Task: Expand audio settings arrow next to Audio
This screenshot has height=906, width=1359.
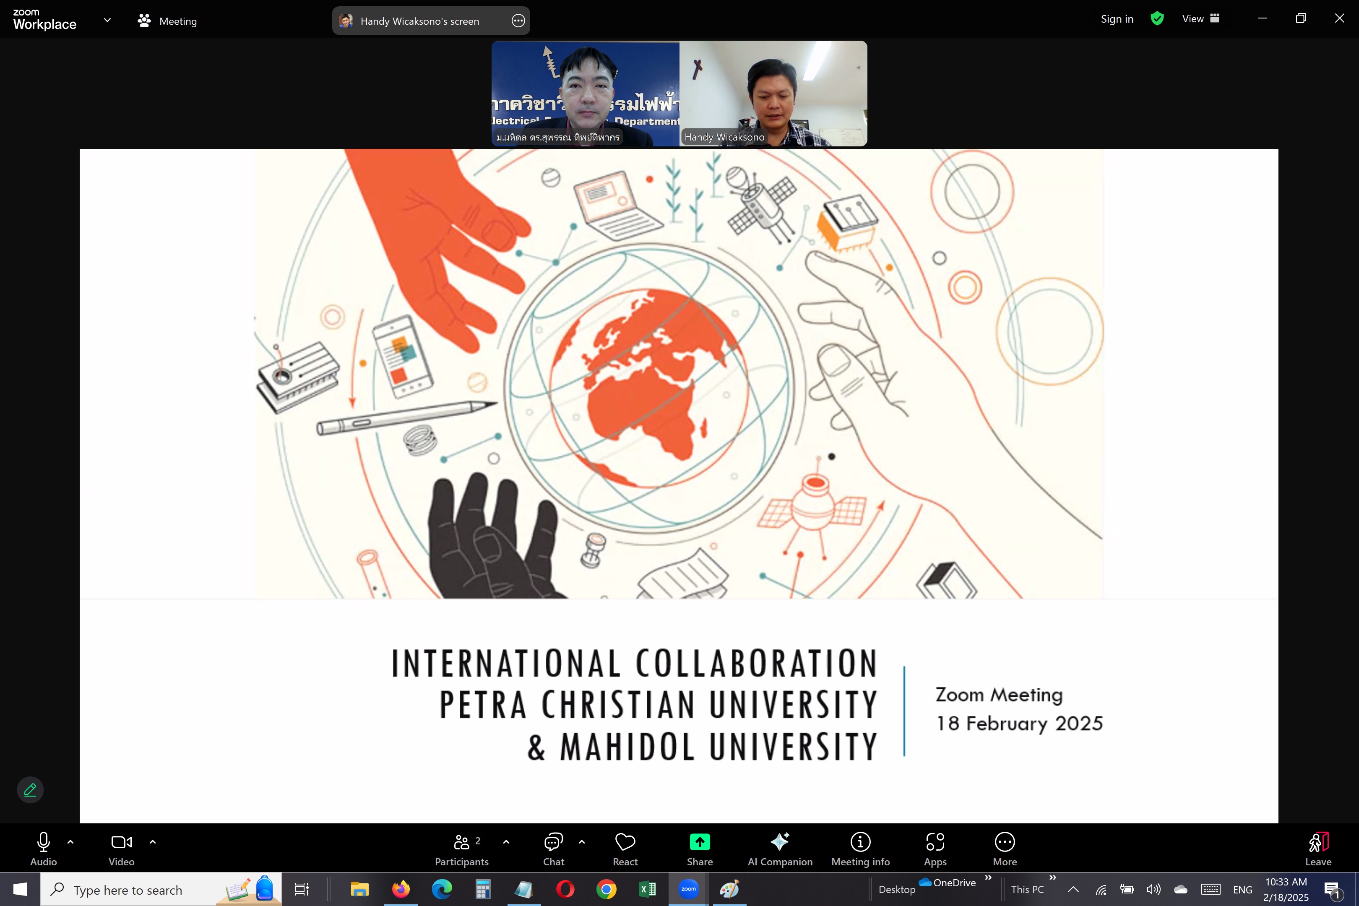Action: click(x=70, y=842)
